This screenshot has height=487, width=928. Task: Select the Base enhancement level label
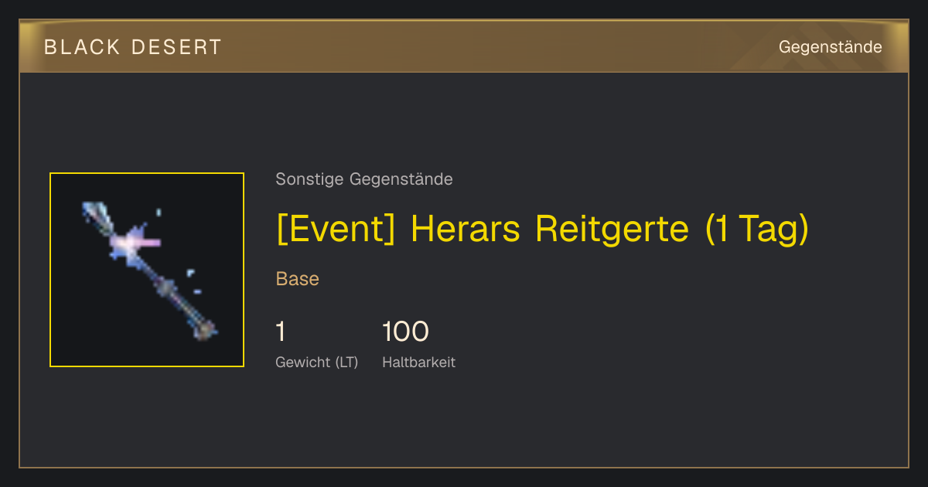click(297, 279)
